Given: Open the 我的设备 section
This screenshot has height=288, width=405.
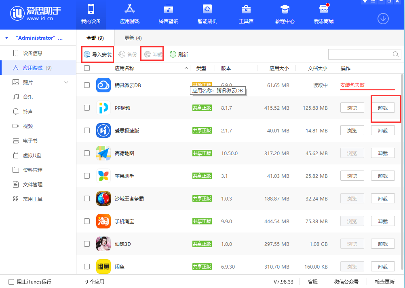Looking at the screenshot, I should click(x=91, y=15).
